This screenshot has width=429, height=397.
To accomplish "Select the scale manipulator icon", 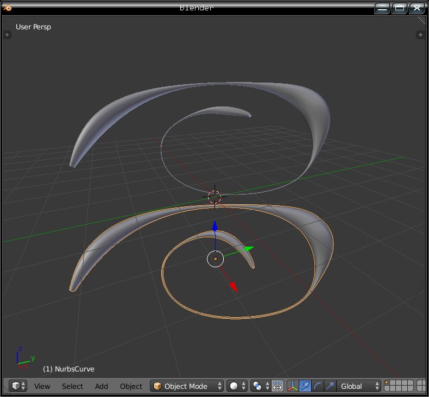I will (330, 386).
